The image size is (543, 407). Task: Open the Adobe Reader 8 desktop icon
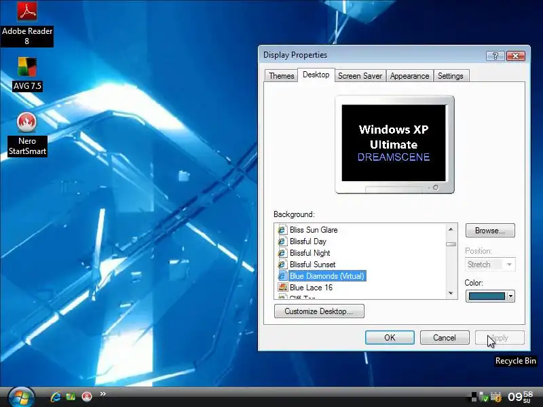click(27, 24)
